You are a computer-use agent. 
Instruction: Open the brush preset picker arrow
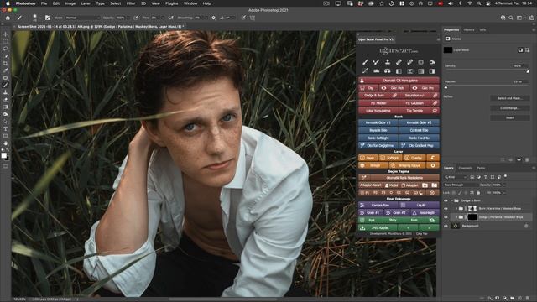pyautogui.click(x=39, y=18)
